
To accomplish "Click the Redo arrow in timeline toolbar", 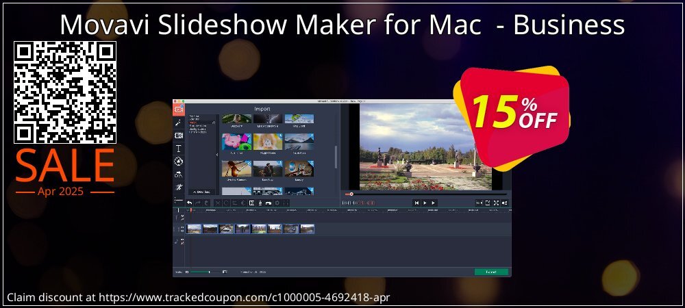I will pos(198,203).
